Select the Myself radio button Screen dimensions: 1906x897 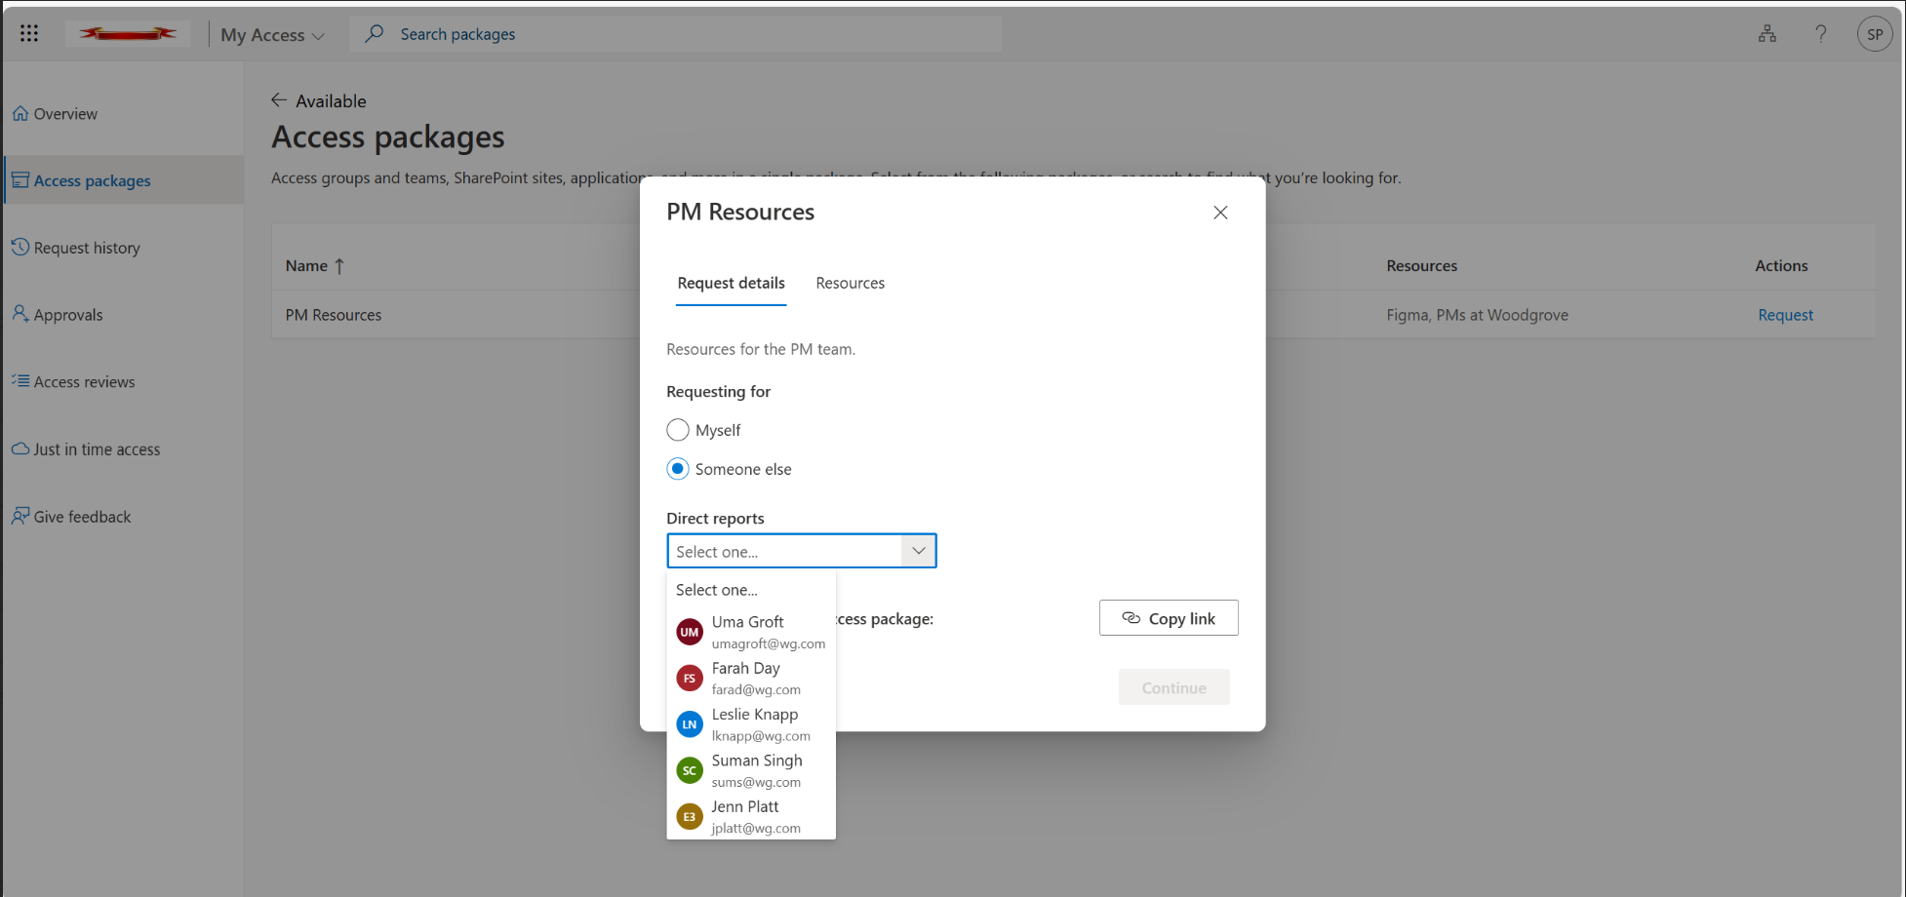tap(678, 430)
